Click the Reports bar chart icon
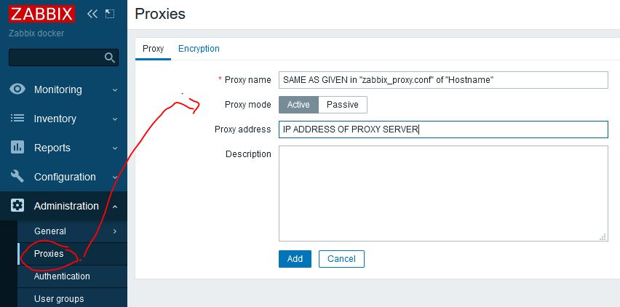The width and height of the screenshot is (620, 307). [x=17, y=148]
